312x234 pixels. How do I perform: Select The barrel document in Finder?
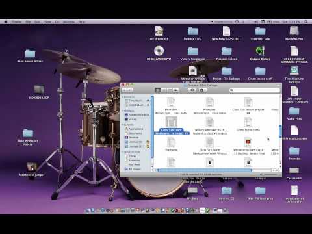(x=172, y=144)
